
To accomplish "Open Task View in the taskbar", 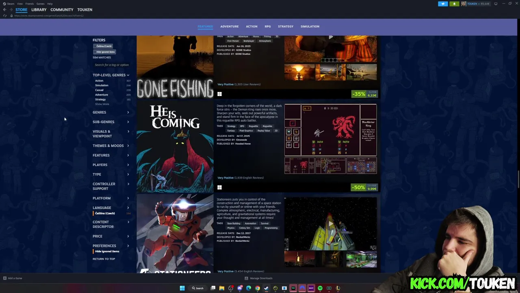I will [213, 288].
